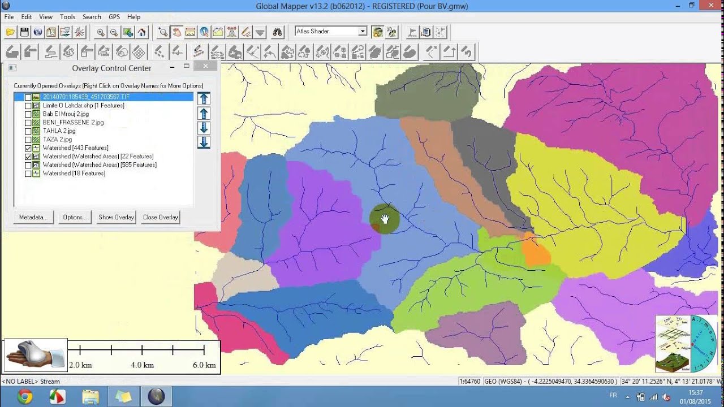Open the Tools menu
This screenshot has width=724, height=407.
tap(68, 17)
